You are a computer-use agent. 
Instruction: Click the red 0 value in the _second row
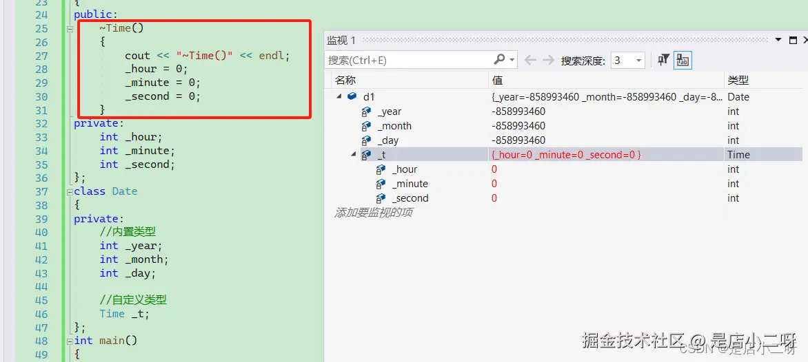494,198
